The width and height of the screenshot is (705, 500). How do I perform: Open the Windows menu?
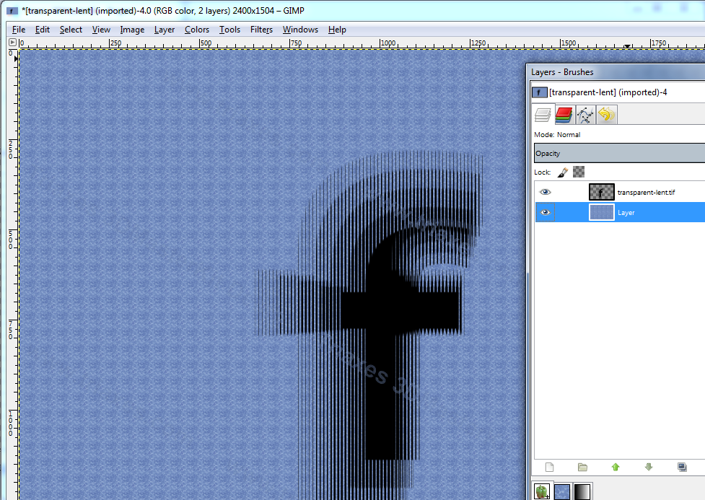(300, 30)
